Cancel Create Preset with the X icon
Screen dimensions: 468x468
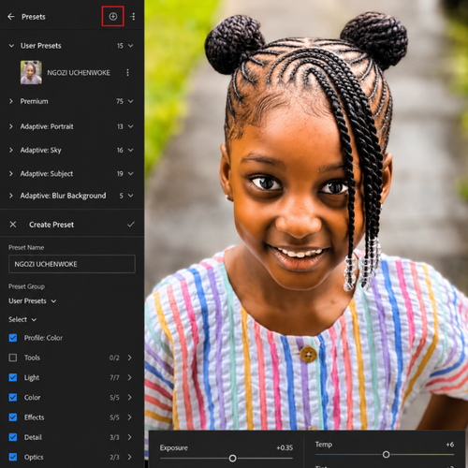pos(13,225)
